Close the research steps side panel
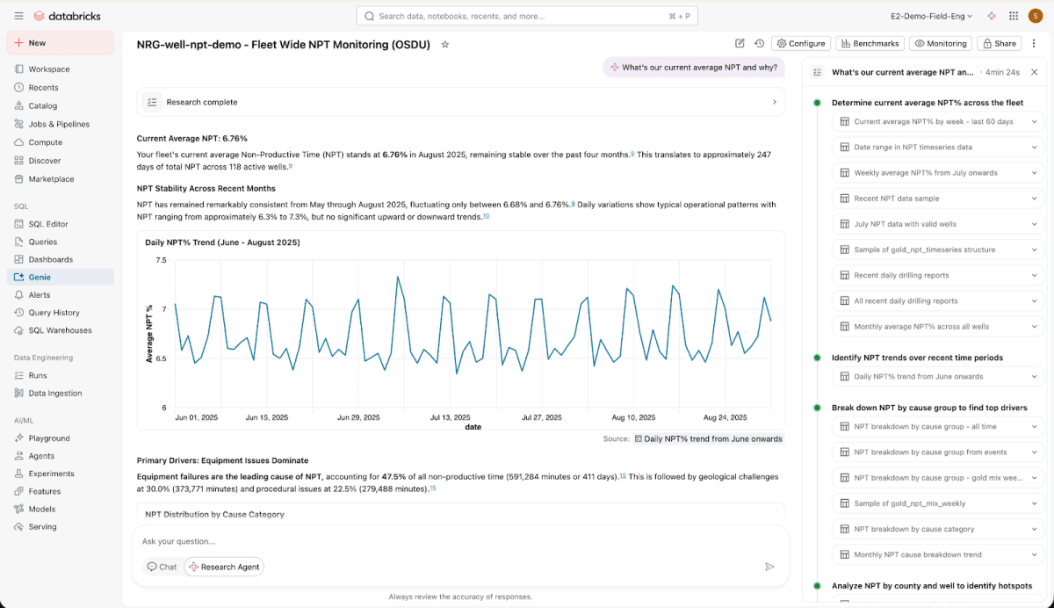1054x608 pixels. [x=1034, y=72]
